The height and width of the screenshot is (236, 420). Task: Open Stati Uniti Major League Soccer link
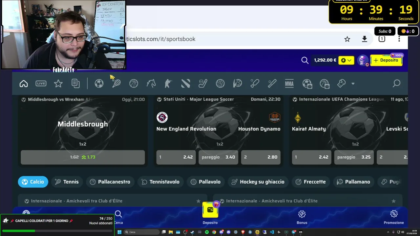(x=199, y=99)
